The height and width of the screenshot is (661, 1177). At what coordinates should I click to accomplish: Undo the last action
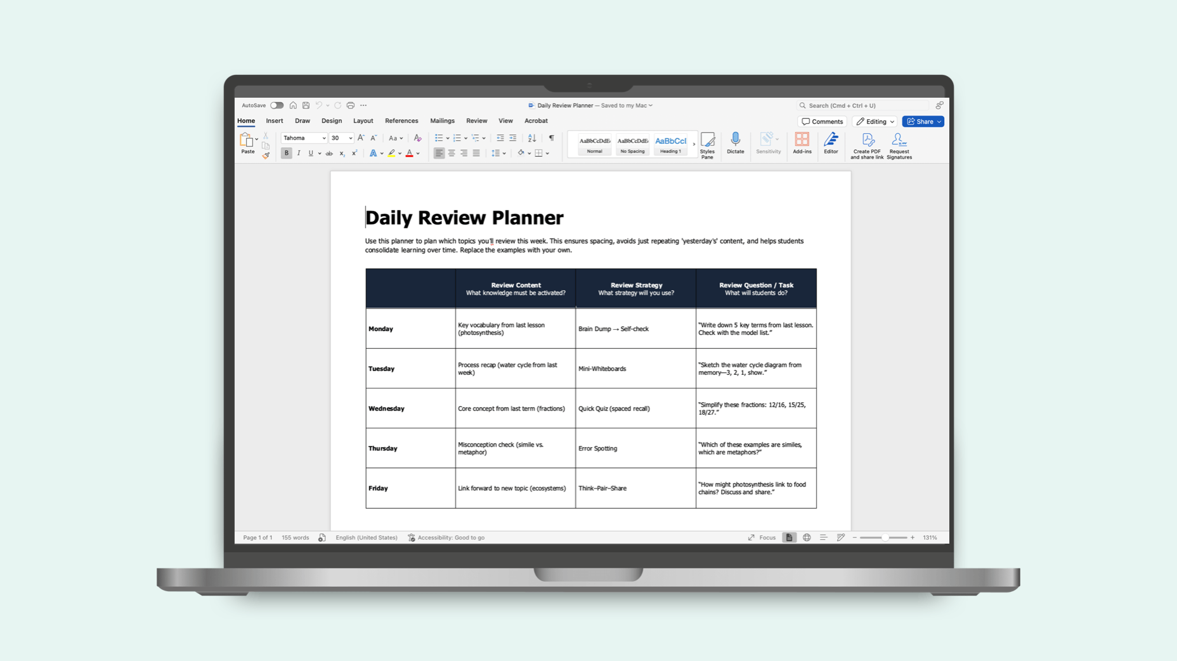319,105
